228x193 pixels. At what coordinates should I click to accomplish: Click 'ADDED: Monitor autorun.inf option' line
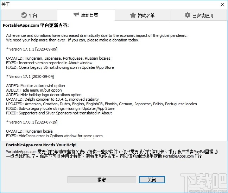coord(36,86)
